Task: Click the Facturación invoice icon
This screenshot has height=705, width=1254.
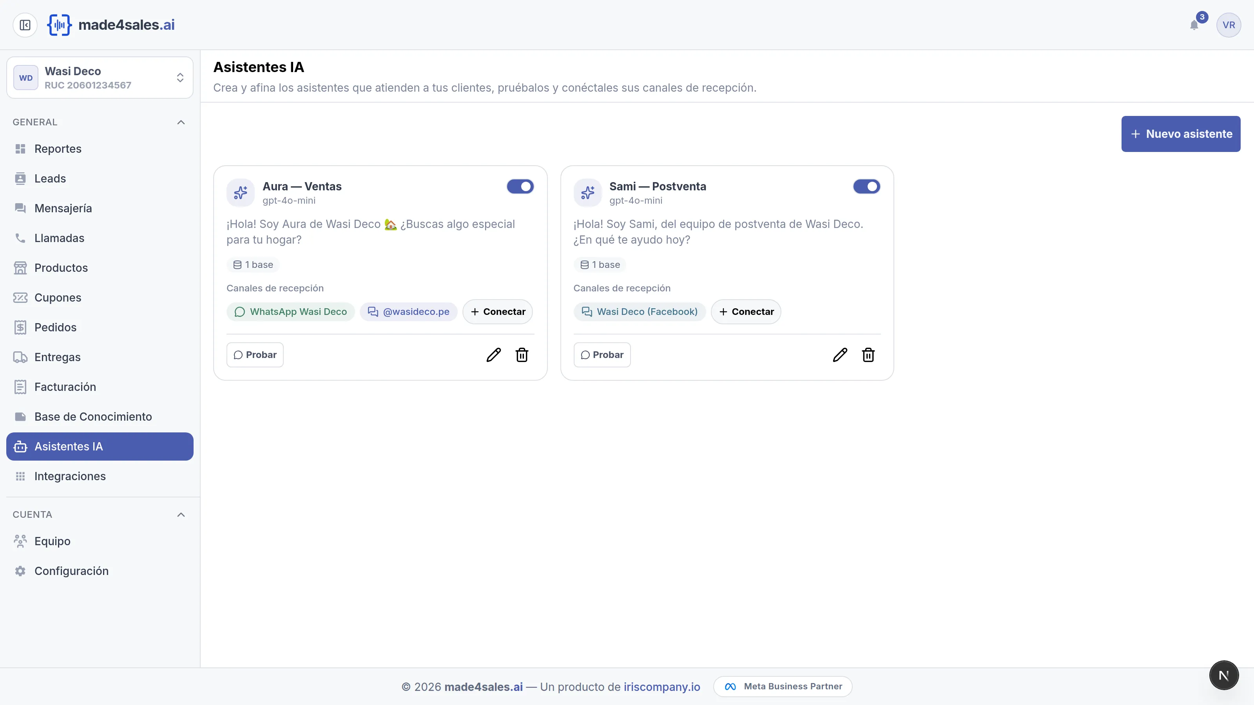Action: point(20,387)
